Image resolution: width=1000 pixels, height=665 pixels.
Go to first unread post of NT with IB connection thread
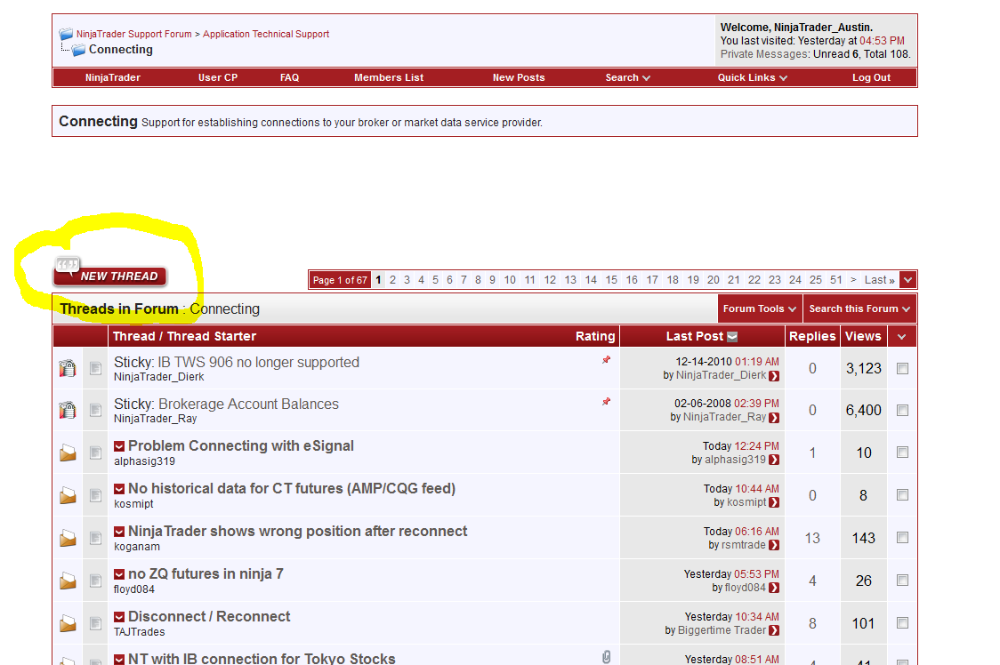(x=119, y=660)
